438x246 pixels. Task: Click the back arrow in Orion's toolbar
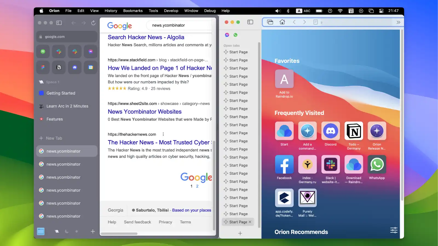[294, 22]
